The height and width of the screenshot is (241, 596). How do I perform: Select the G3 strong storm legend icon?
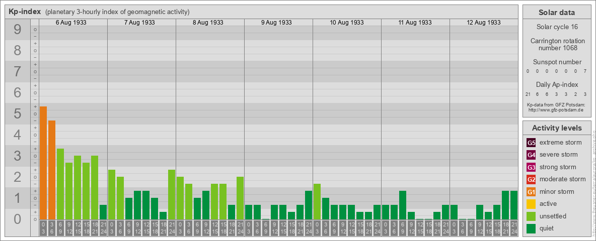coord(531,167)
